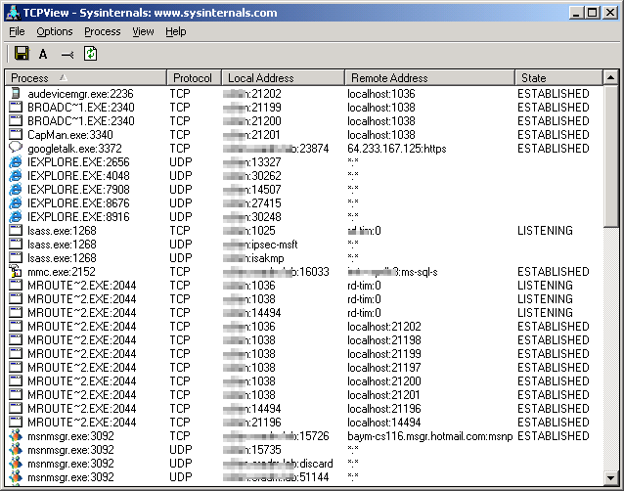The width and height of the screenshot is (624, 491).
Task: Click the scroll up arrow of the list
Action: (610, 77)
